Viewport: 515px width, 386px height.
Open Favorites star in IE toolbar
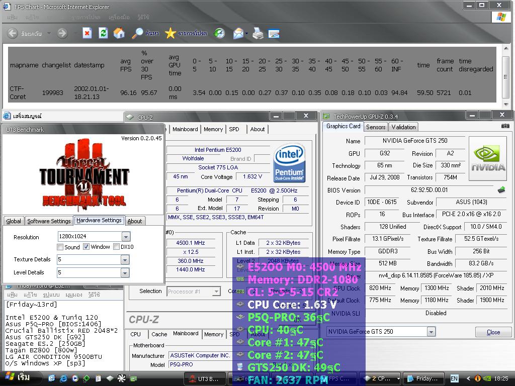pos(170,33)
